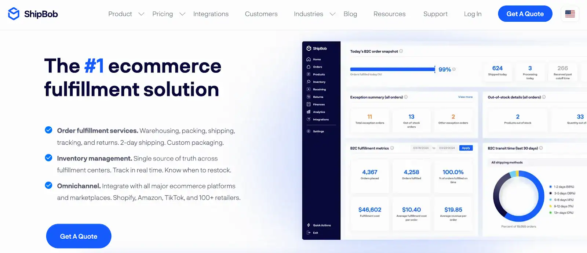Click the ShipBob logo inside dashboard sidebar
587x253 pixels.
317,48
